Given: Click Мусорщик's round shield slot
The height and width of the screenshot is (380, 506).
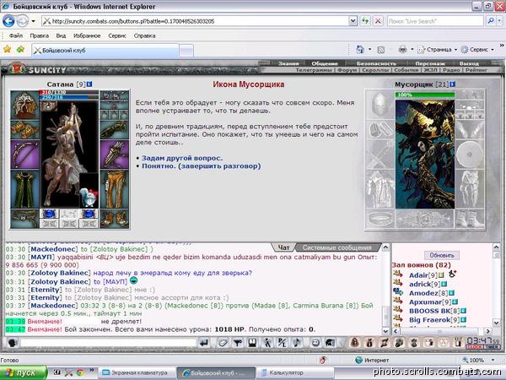Looking at the screenshot, I should pos(470,155).
